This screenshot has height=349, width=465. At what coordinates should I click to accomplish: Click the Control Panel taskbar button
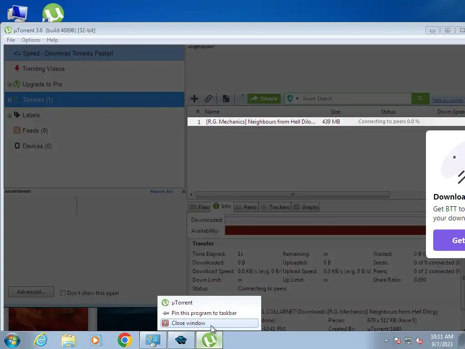(x=153, y=340)
